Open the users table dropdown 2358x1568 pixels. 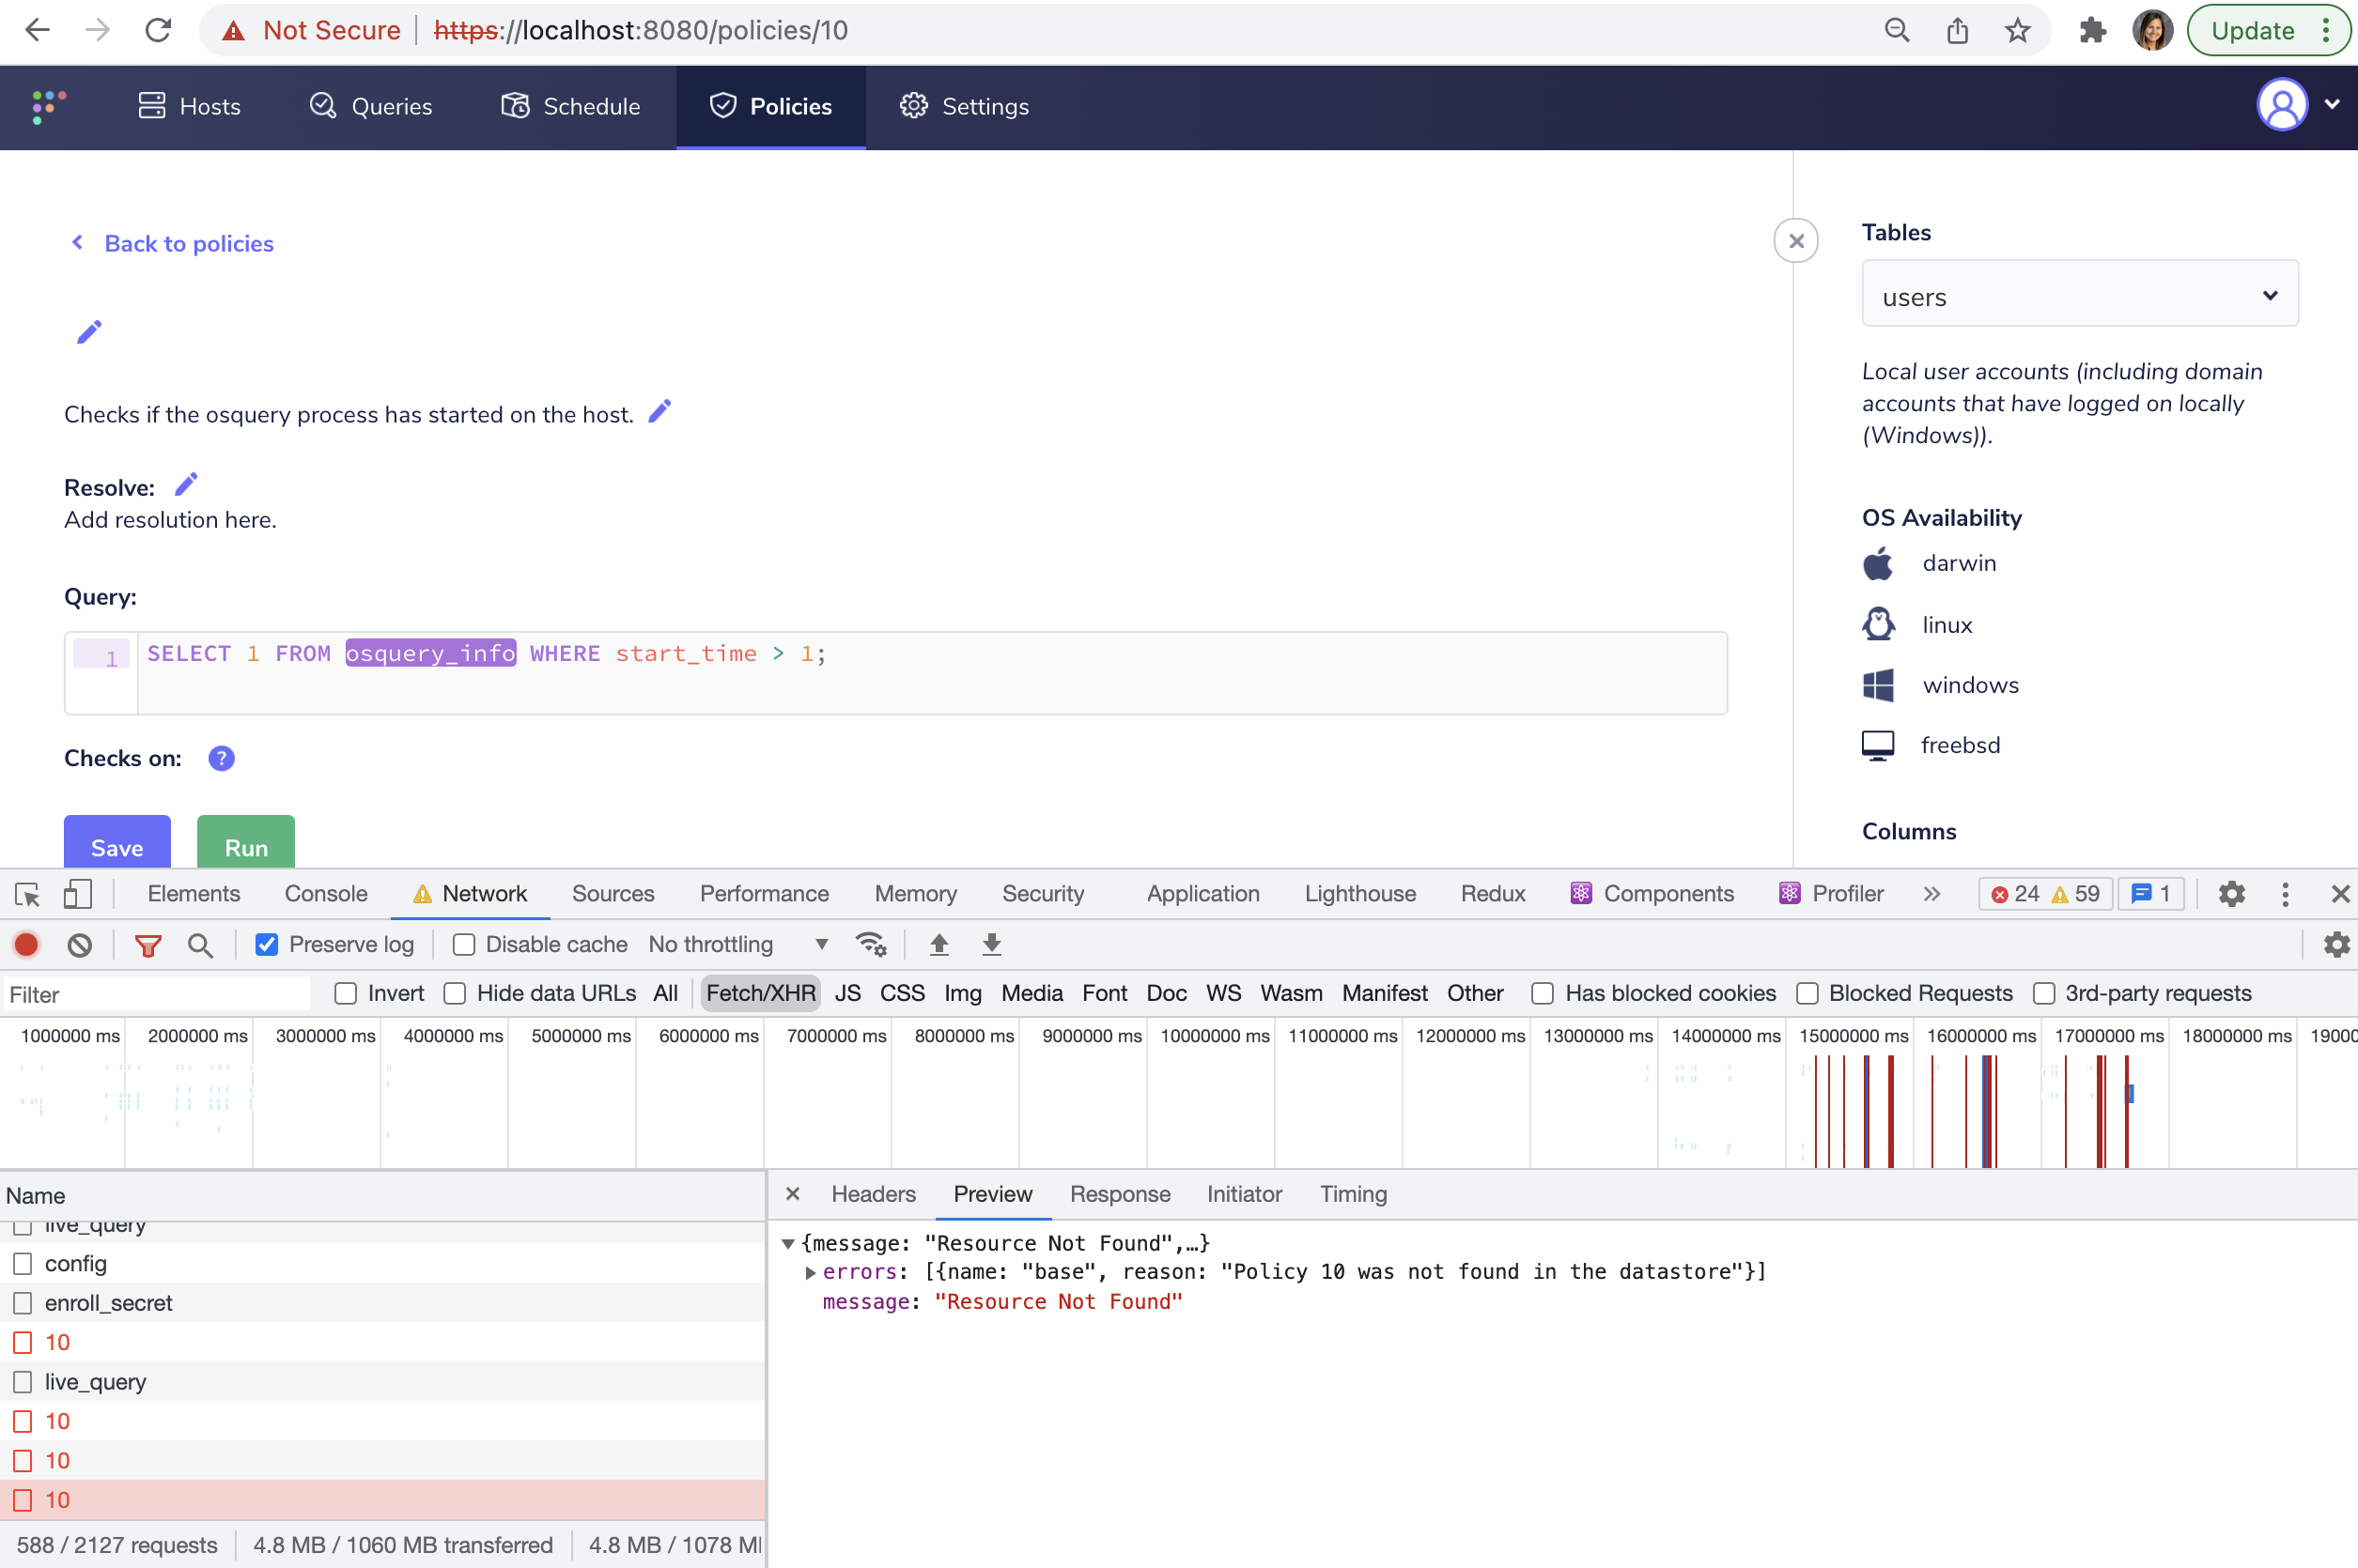tap(2079, 295)
